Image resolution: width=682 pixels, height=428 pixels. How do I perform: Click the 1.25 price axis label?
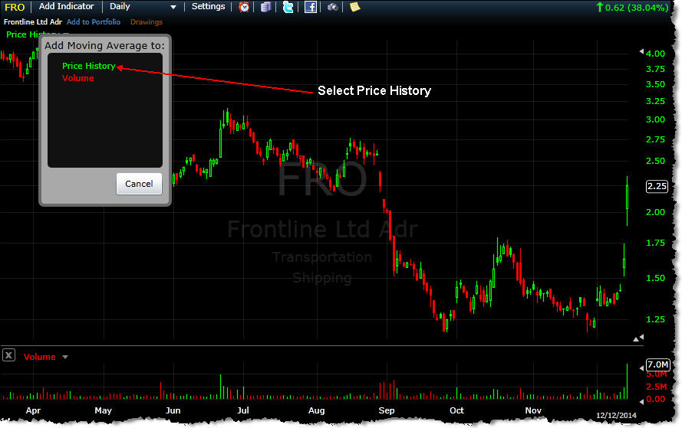(x=655, y=319)
